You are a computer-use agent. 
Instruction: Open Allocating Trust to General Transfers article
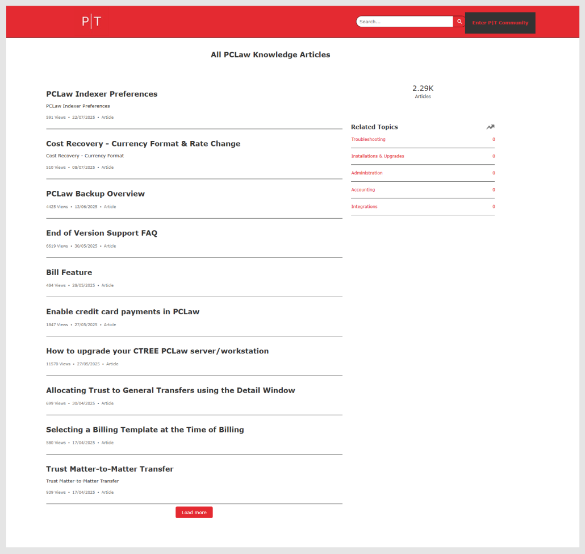tap(170, 390)
